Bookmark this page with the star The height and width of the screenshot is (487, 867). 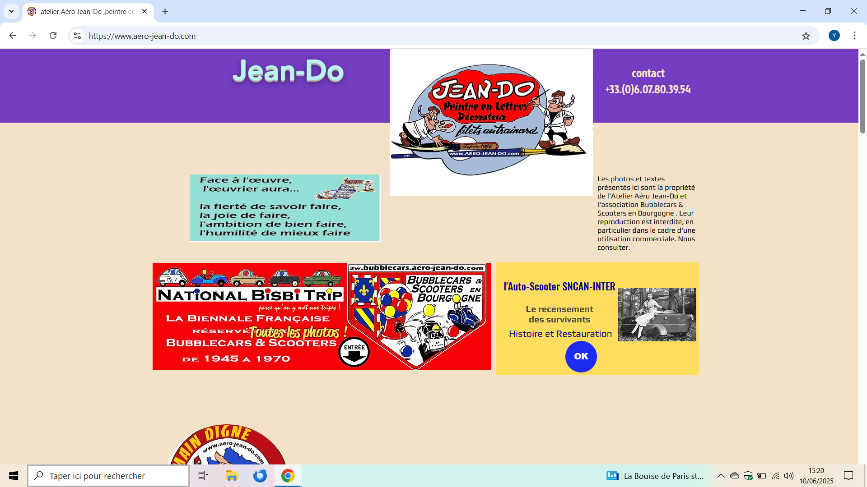tap(806, 36)
